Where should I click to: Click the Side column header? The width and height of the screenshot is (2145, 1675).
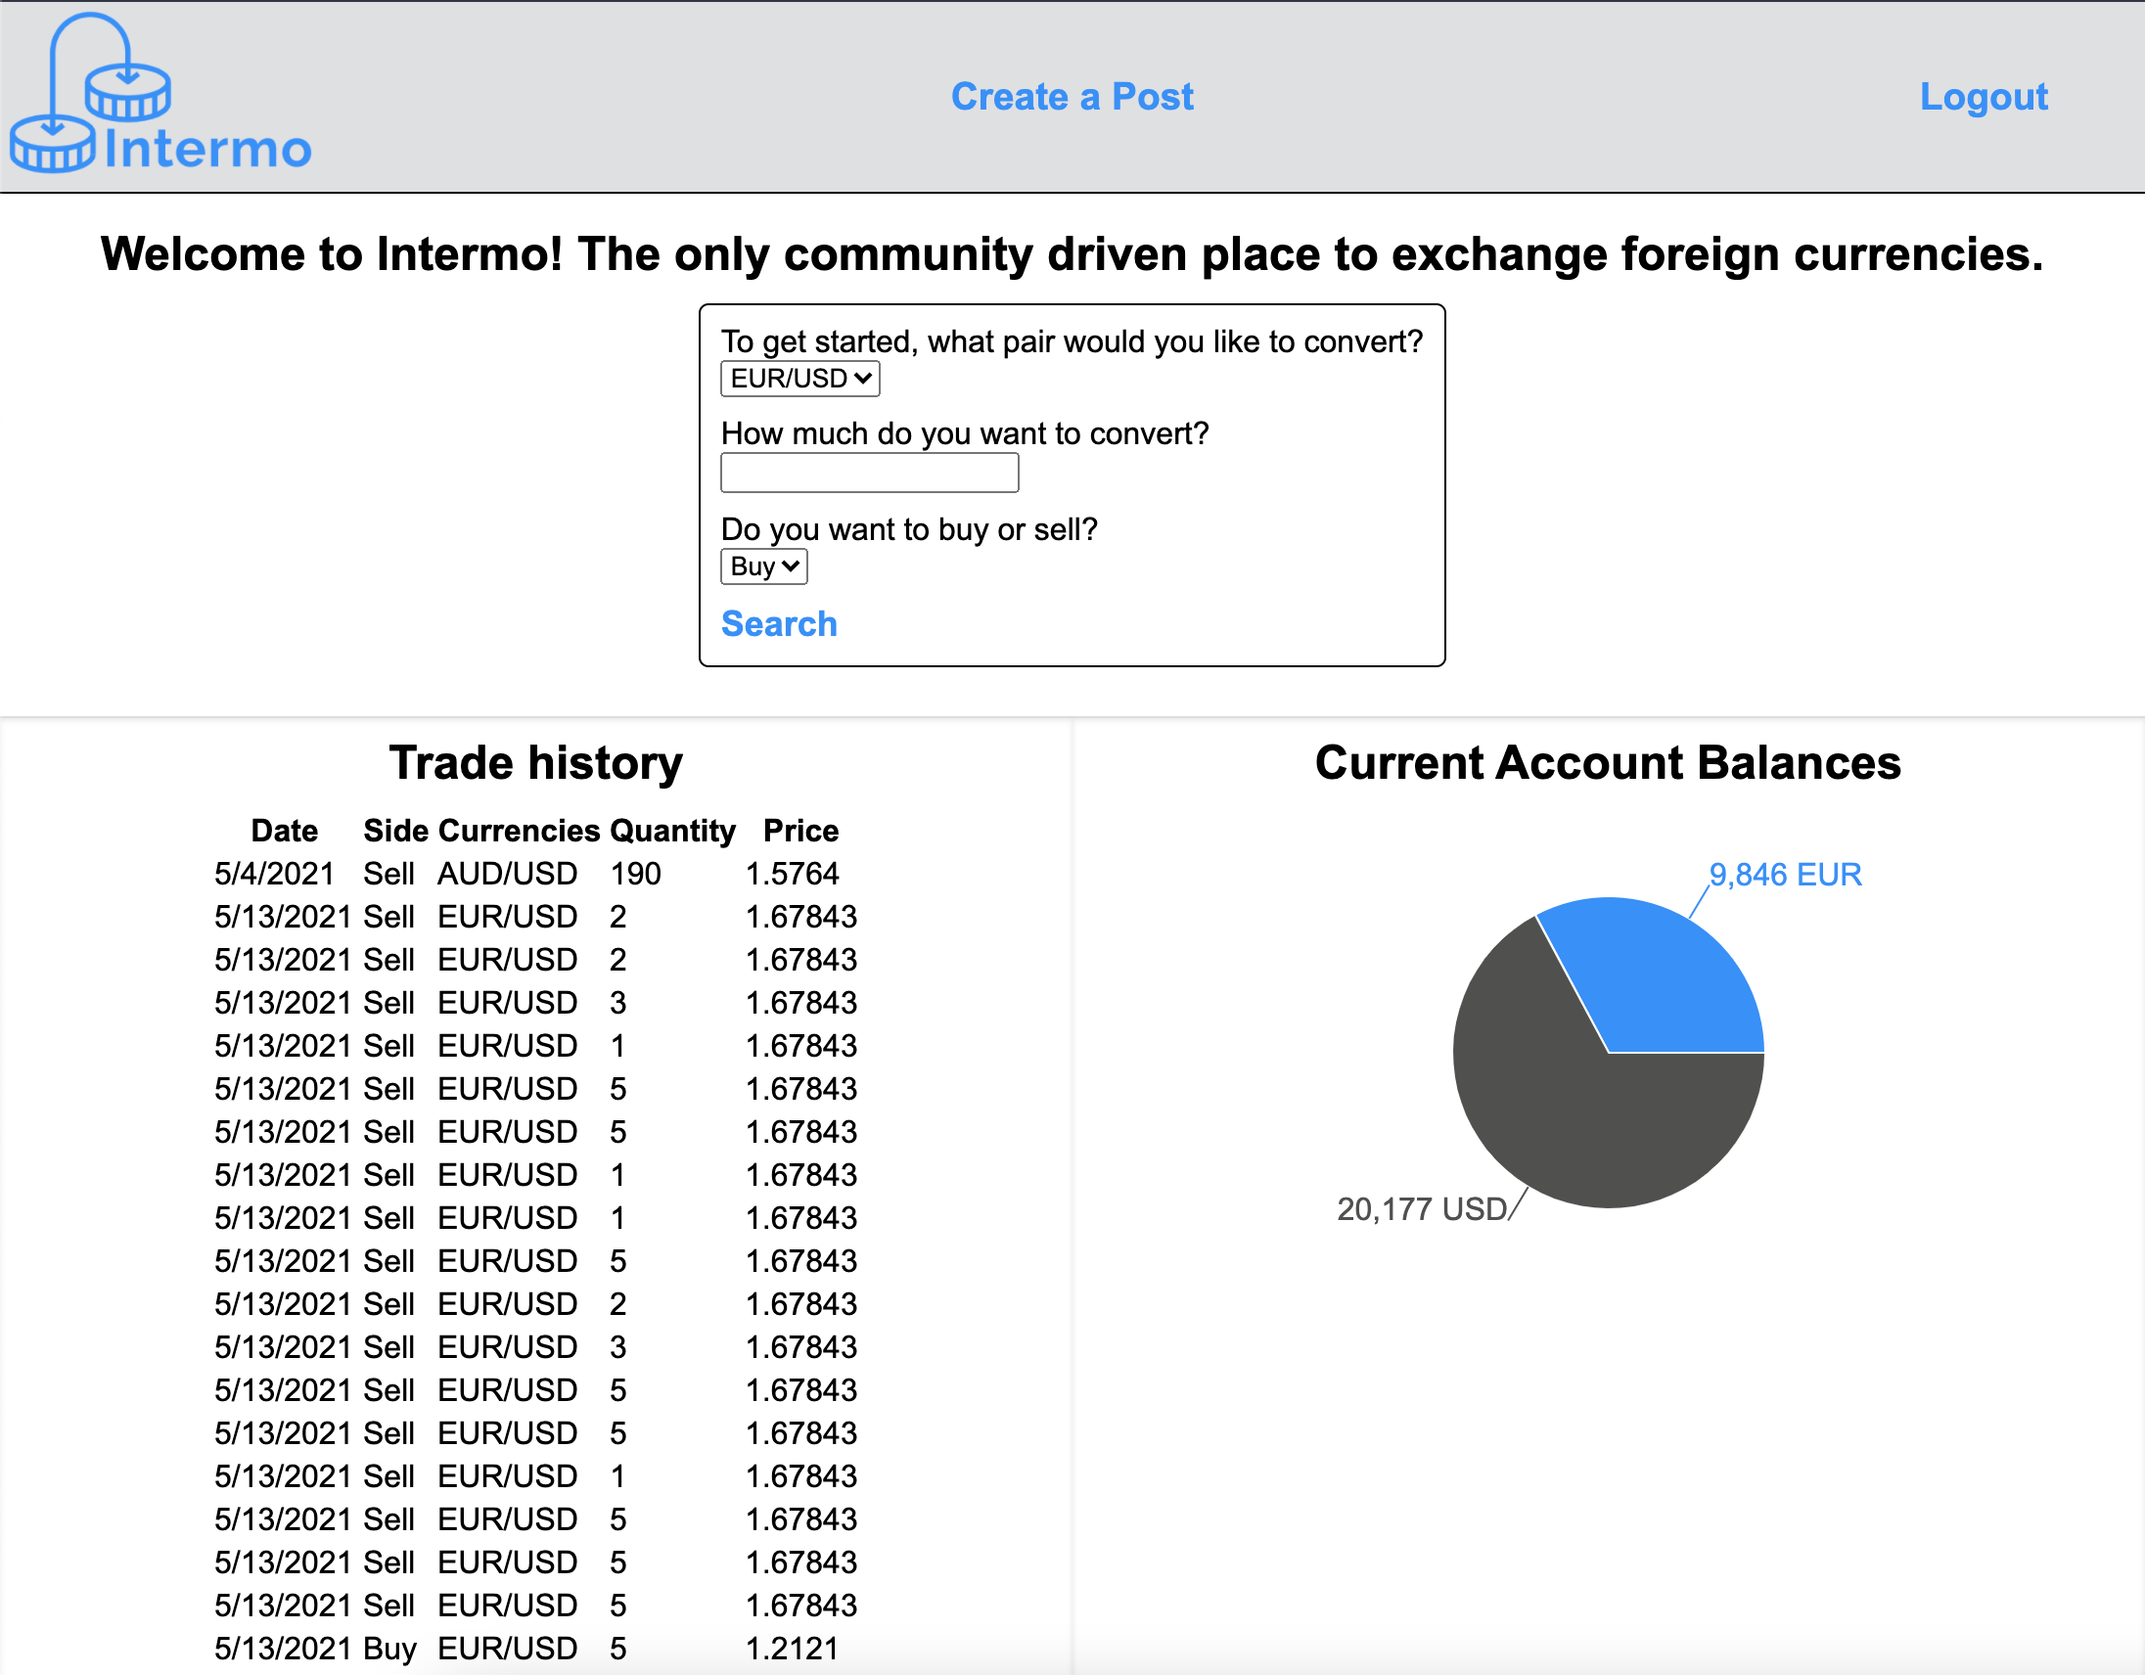[395, 831]
